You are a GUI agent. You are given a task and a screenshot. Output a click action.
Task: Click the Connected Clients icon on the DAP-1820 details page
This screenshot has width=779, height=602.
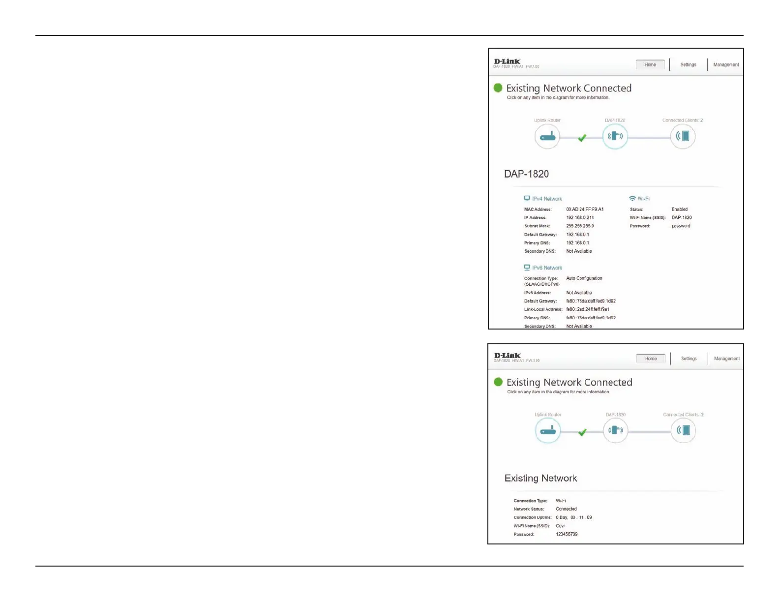point(683,136)
